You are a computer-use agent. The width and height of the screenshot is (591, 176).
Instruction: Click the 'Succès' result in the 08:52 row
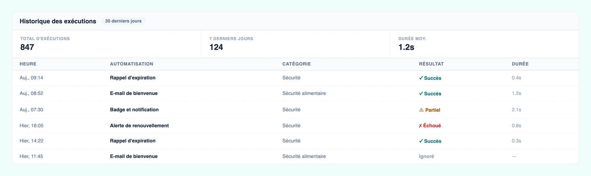(x=430, y=94)
